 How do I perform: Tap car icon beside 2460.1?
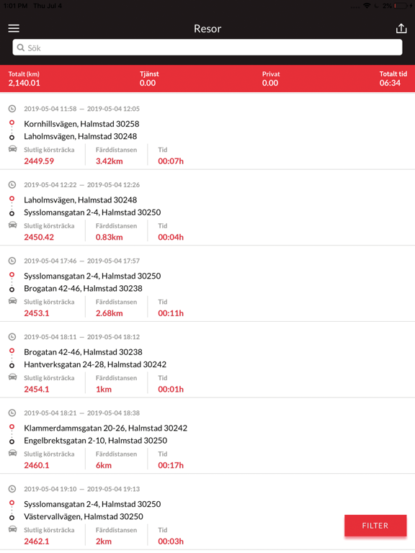pyautogui.click(x=12, y=453)
